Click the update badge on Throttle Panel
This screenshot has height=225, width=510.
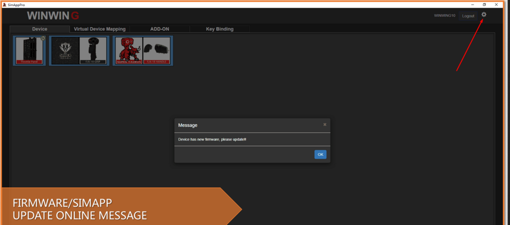point(43,38)
